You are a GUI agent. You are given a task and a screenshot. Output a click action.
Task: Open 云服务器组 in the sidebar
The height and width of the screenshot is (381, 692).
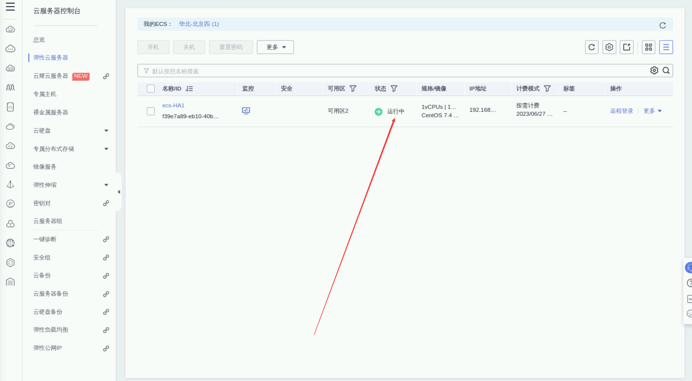(x=48, y=221)
